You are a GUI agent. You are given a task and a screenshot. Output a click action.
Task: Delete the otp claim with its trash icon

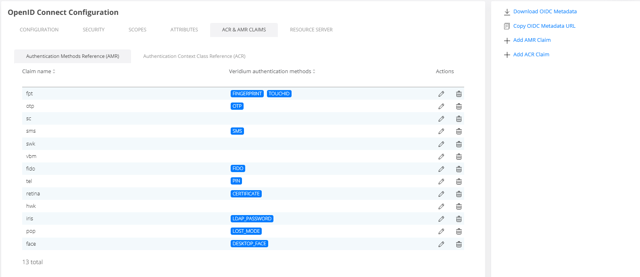coord(459,107)
